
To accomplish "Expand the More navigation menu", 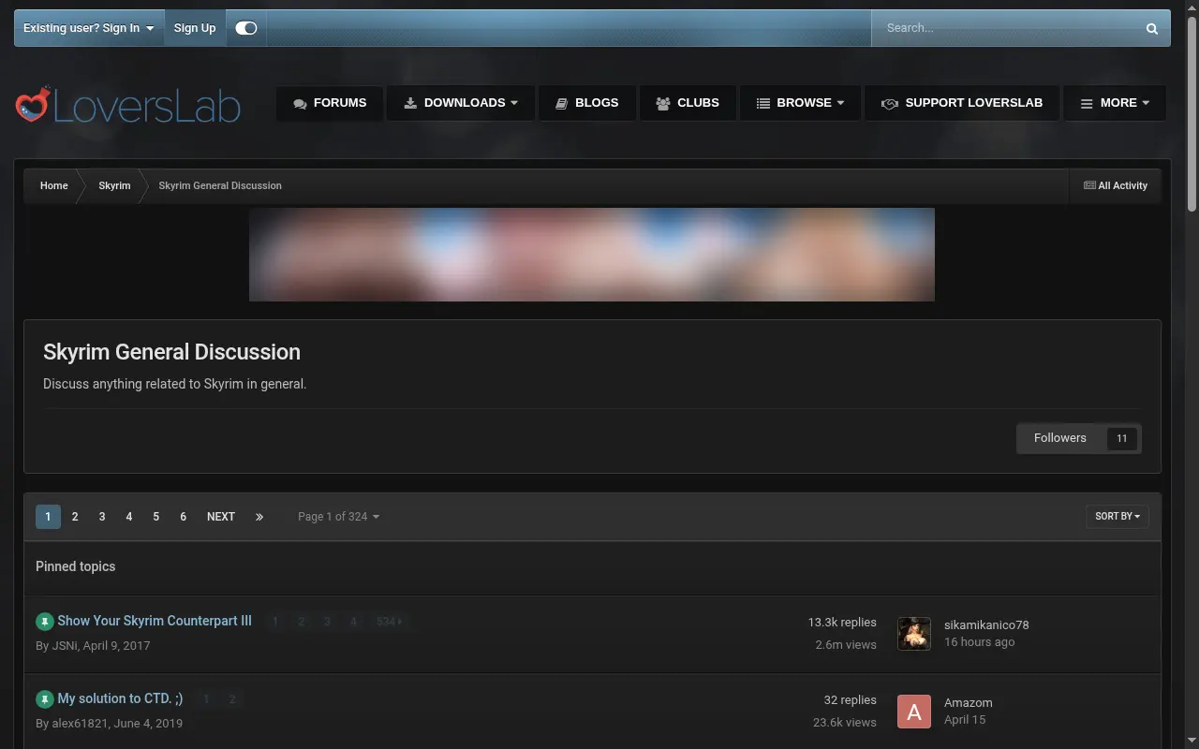I will coord(1115,103).
